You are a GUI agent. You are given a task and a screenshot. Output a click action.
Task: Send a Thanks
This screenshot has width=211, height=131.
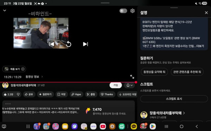pos(107,94)
